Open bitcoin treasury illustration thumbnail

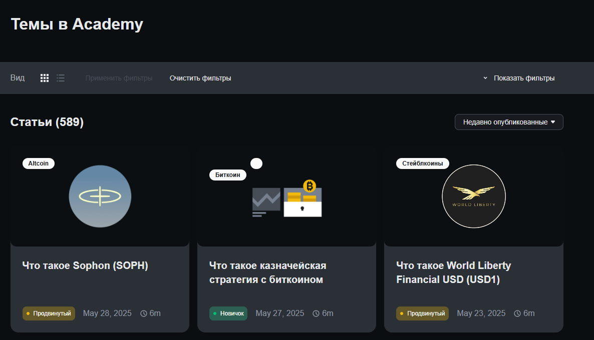tap(287, 198)
